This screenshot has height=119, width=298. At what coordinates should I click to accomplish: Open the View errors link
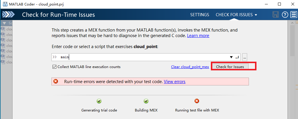click(x=175, y=82)
